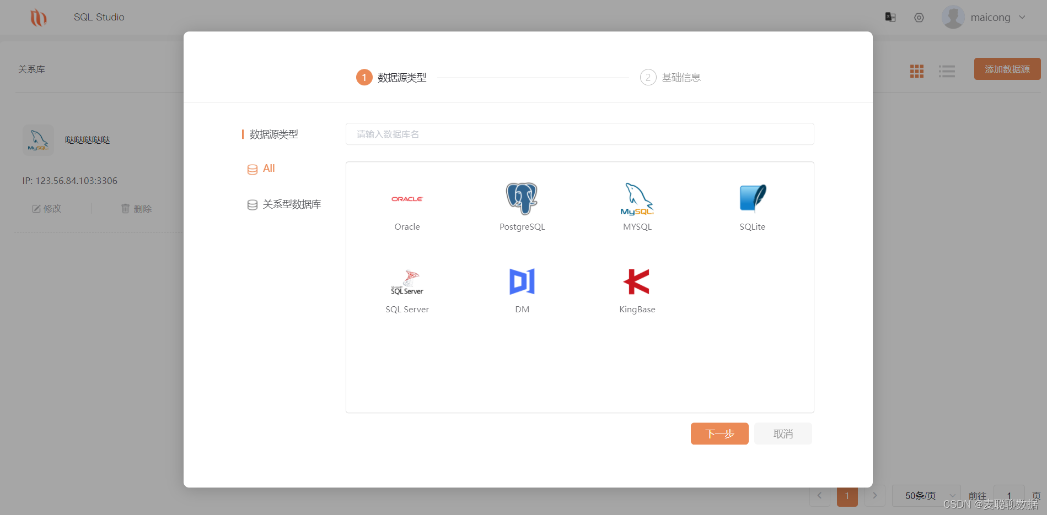Viewport: 1047px width, 515px height.
Task: Switch to grid view layout icon
Action: [x=917, y=71]
